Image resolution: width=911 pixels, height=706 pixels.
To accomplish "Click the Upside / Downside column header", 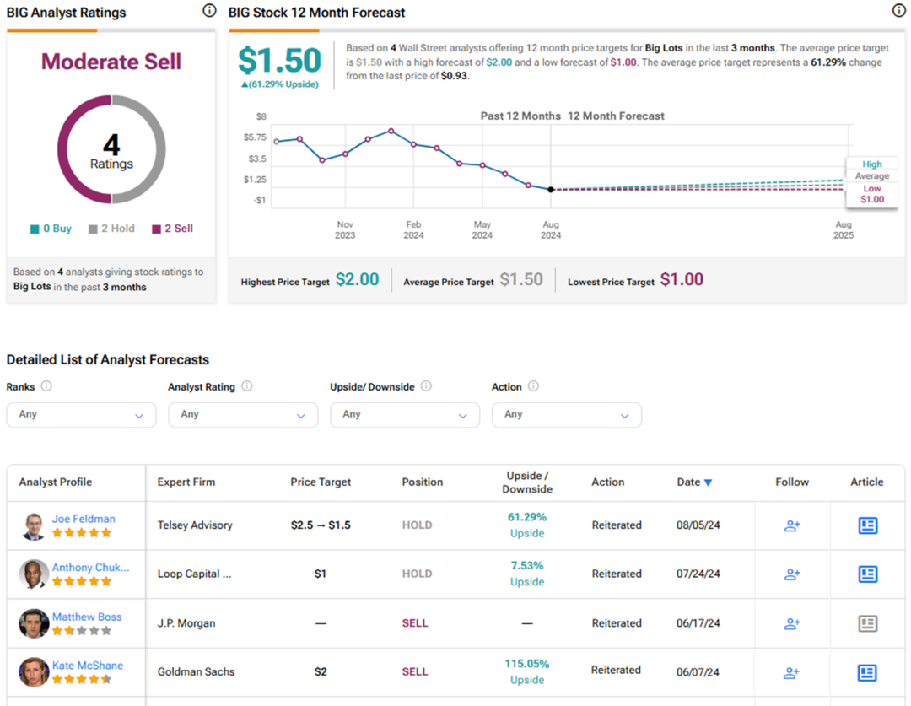I will tap(527, 482).
